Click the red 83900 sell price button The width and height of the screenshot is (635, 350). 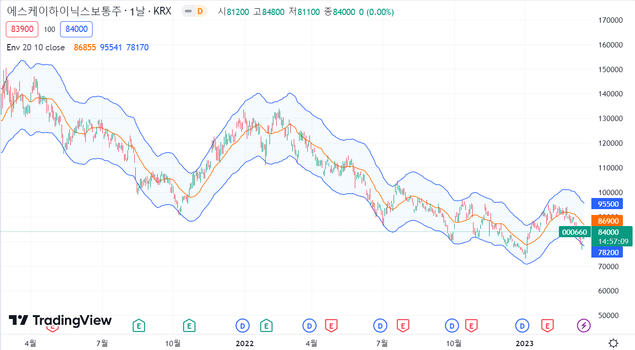22,29
